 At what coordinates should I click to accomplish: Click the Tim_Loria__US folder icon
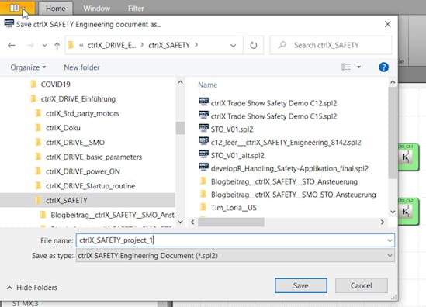[203, 207]
